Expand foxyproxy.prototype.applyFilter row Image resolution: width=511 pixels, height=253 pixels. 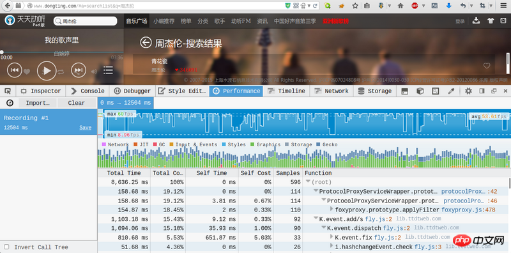click(x=332, y=210)
